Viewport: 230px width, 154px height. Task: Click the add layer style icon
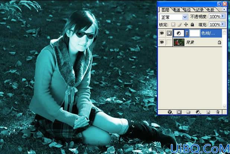(170, 112)
